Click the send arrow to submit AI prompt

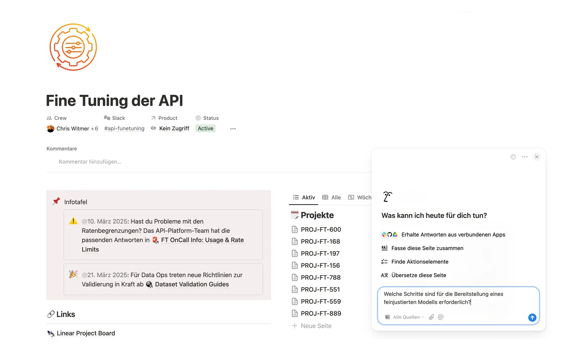pyautogui.click(x=532, y=318)
